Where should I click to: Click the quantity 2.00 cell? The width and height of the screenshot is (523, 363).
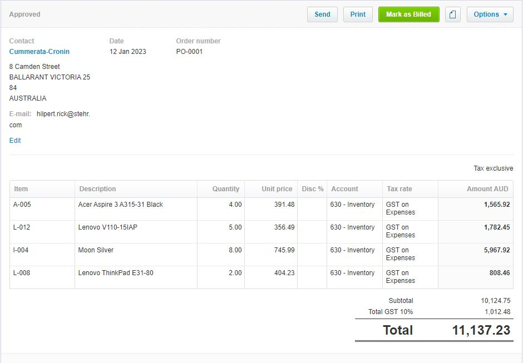click(221, 277)
